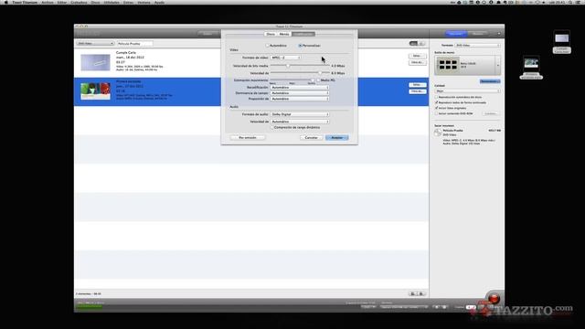Open Formato de vídeo MPEG-2 dropdown
This screenshot has height=329, width=585.
point(285,58)
